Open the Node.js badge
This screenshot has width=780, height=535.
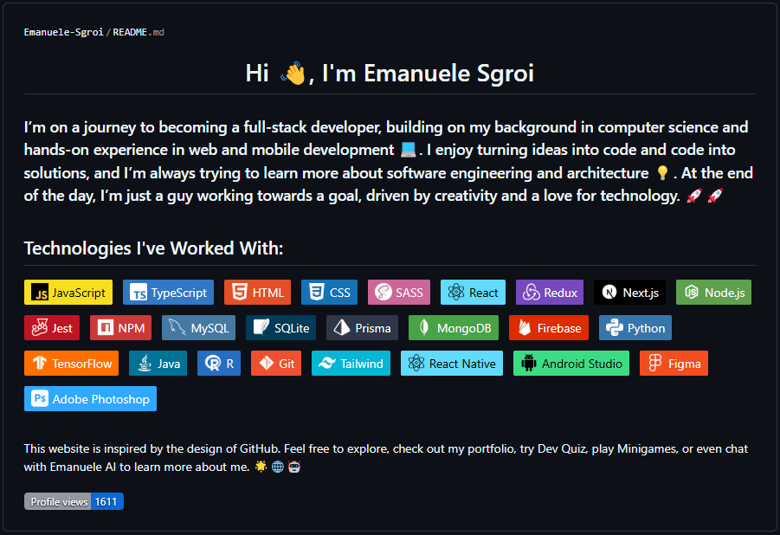[x=713, y=292]
